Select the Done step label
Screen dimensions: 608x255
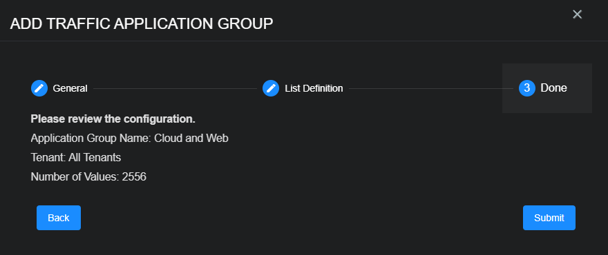click(x=553, y=88)
